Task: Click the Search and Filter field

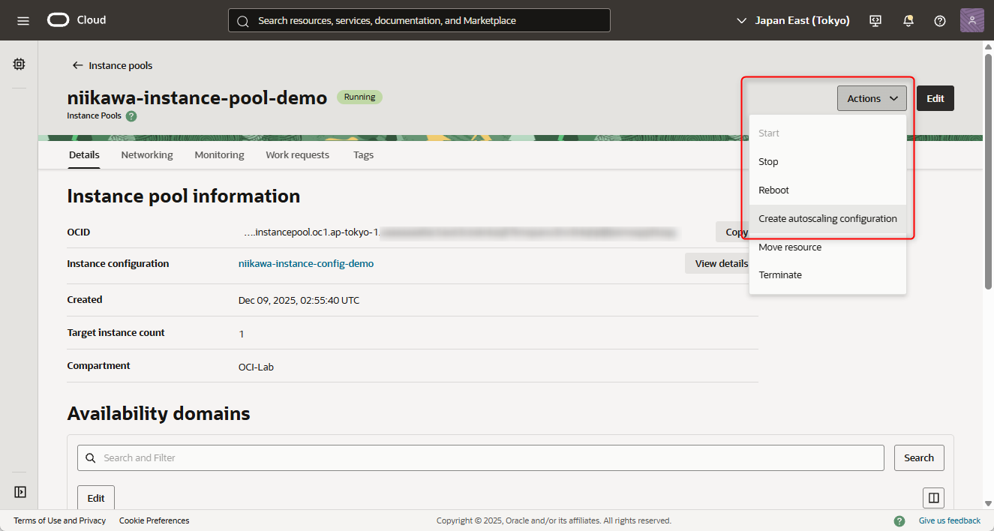Action: click(480, 457)
